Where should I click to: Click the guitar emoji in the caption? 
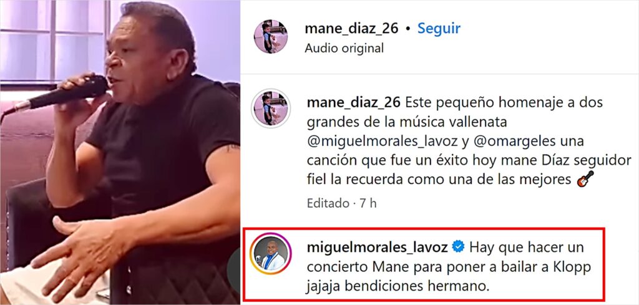click(585, 180)
